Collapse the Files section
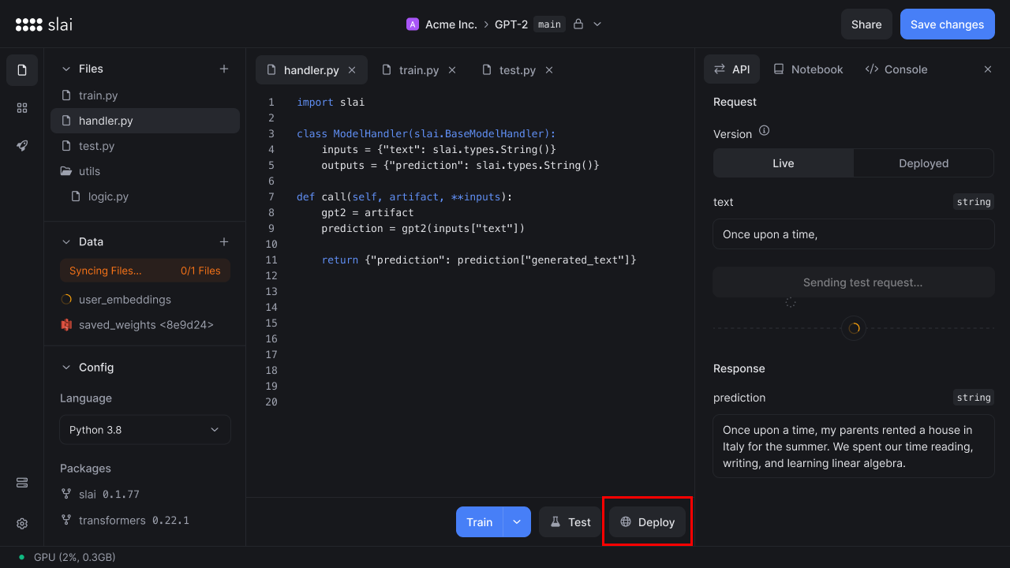Screen dimensions: 1010x568 click(66, 69)
